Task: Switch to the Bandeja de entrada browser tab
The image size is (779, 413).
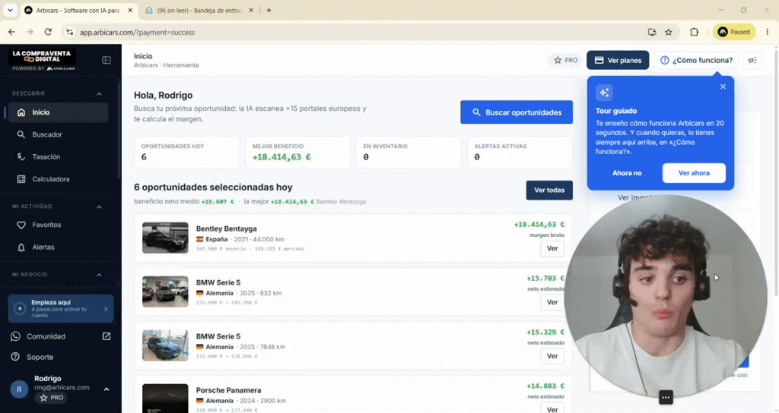Action: click(x=199, y=10)
